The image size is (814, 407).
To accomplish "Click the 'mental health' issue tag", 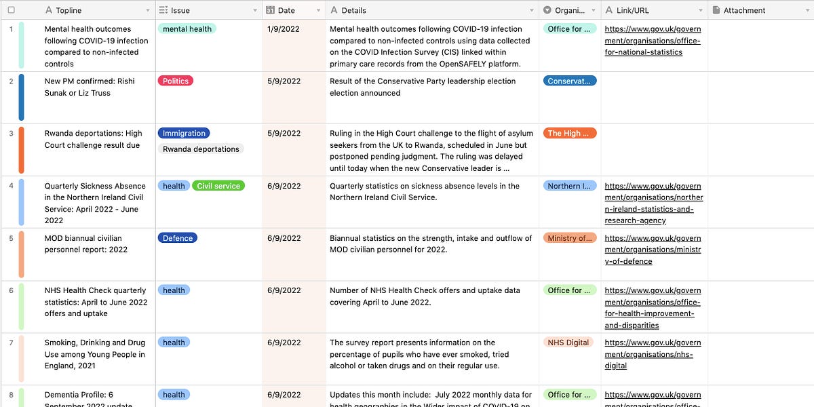I will (x=187, y=28).
